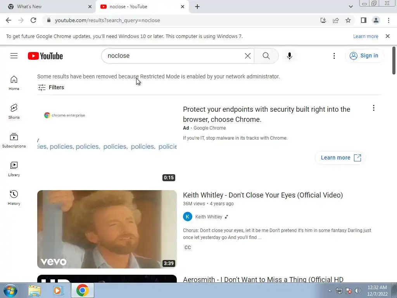
Task: Click the page vertical scrollbar thumb
Action: point(394,61)
